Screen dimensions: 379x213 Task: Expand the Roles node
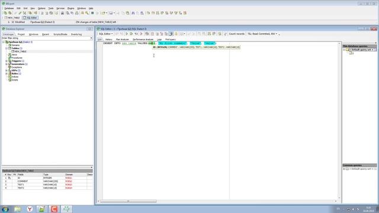[x=7, y=73]
